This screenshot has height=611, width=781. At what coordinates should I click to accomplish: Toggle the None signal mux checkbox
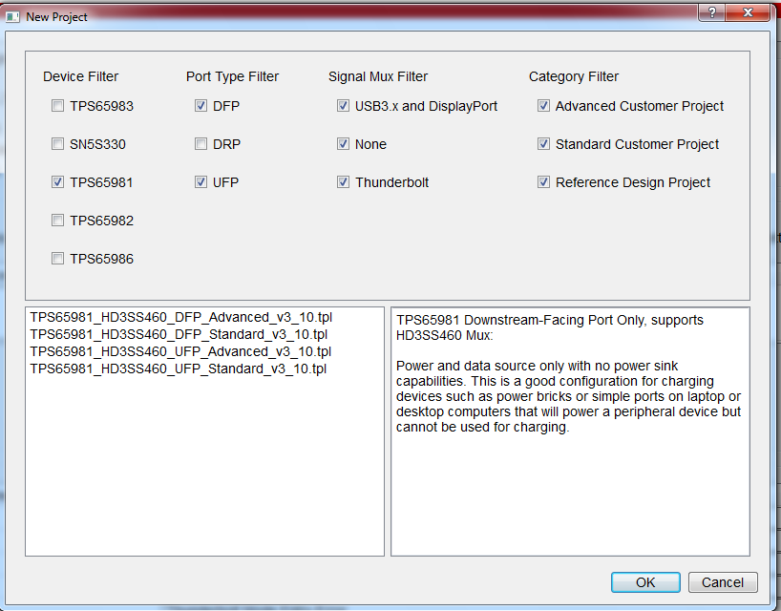click(343, 144)
